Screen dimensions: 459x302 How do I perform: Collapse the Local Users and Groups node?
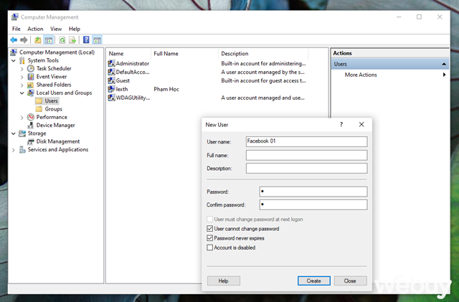tap(22, 93)
